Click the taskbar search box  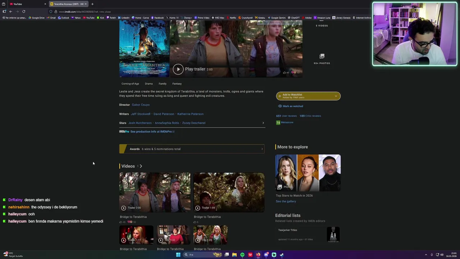203,255
